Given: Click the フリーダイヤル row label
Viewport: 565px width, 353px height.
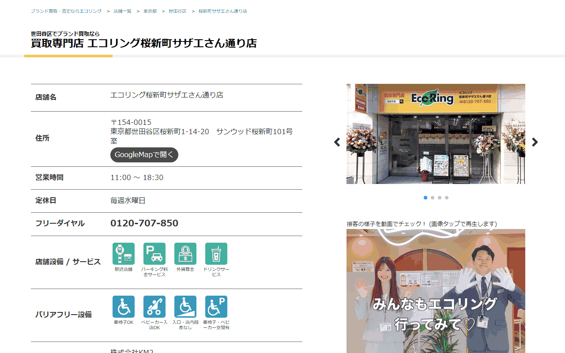Looking at the screenshot, I should pos(60,223).
